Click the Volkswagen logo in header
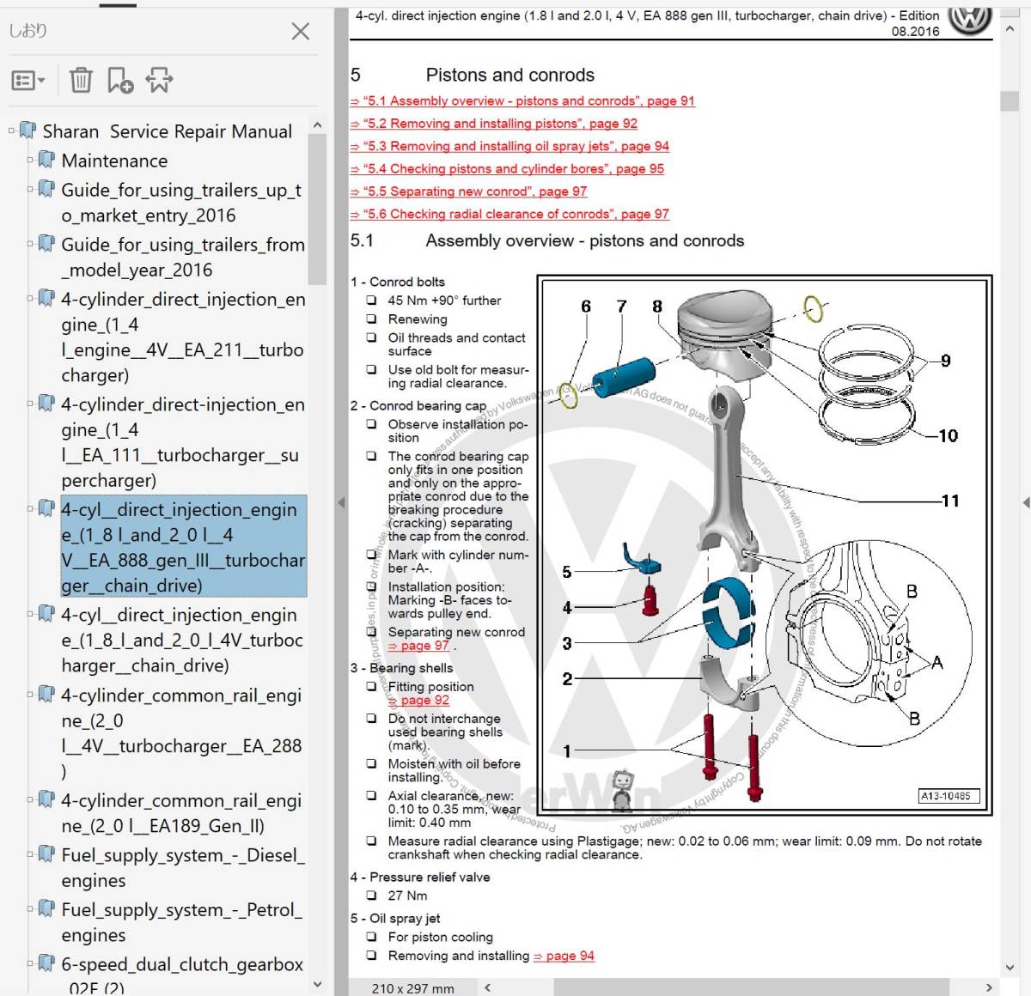1031x996 pixels. [x=970, y=19]
